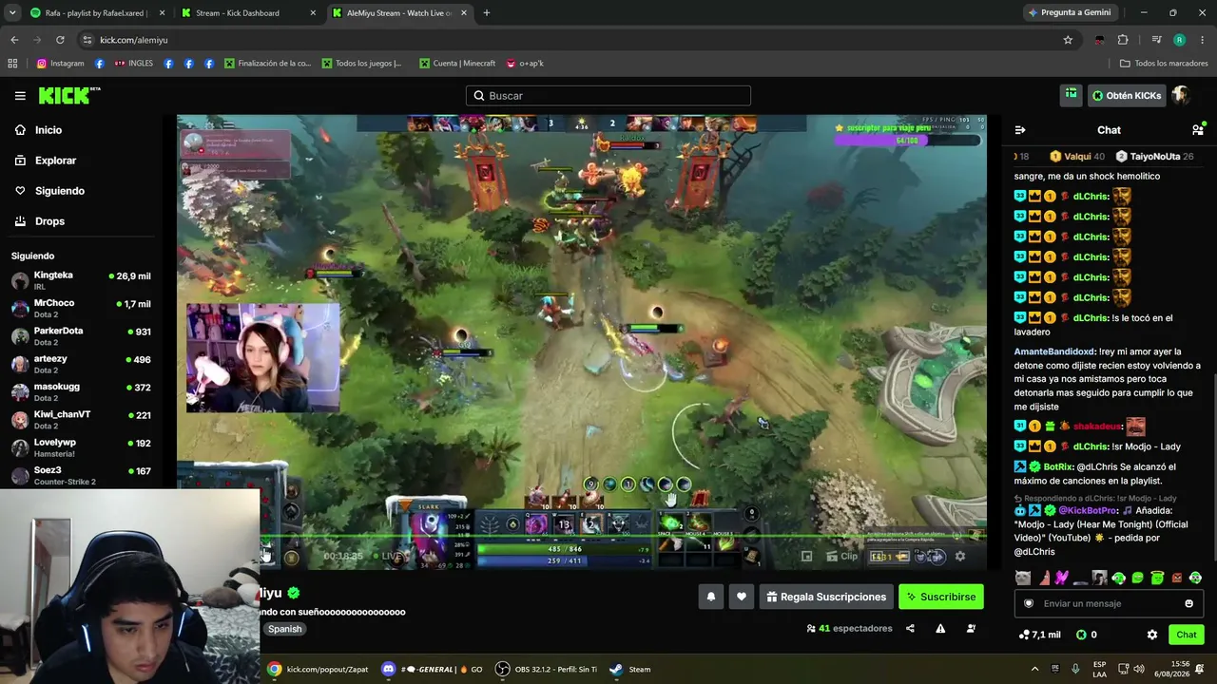Open player settings gear
1217x684 pixels.
click(959, 557)
